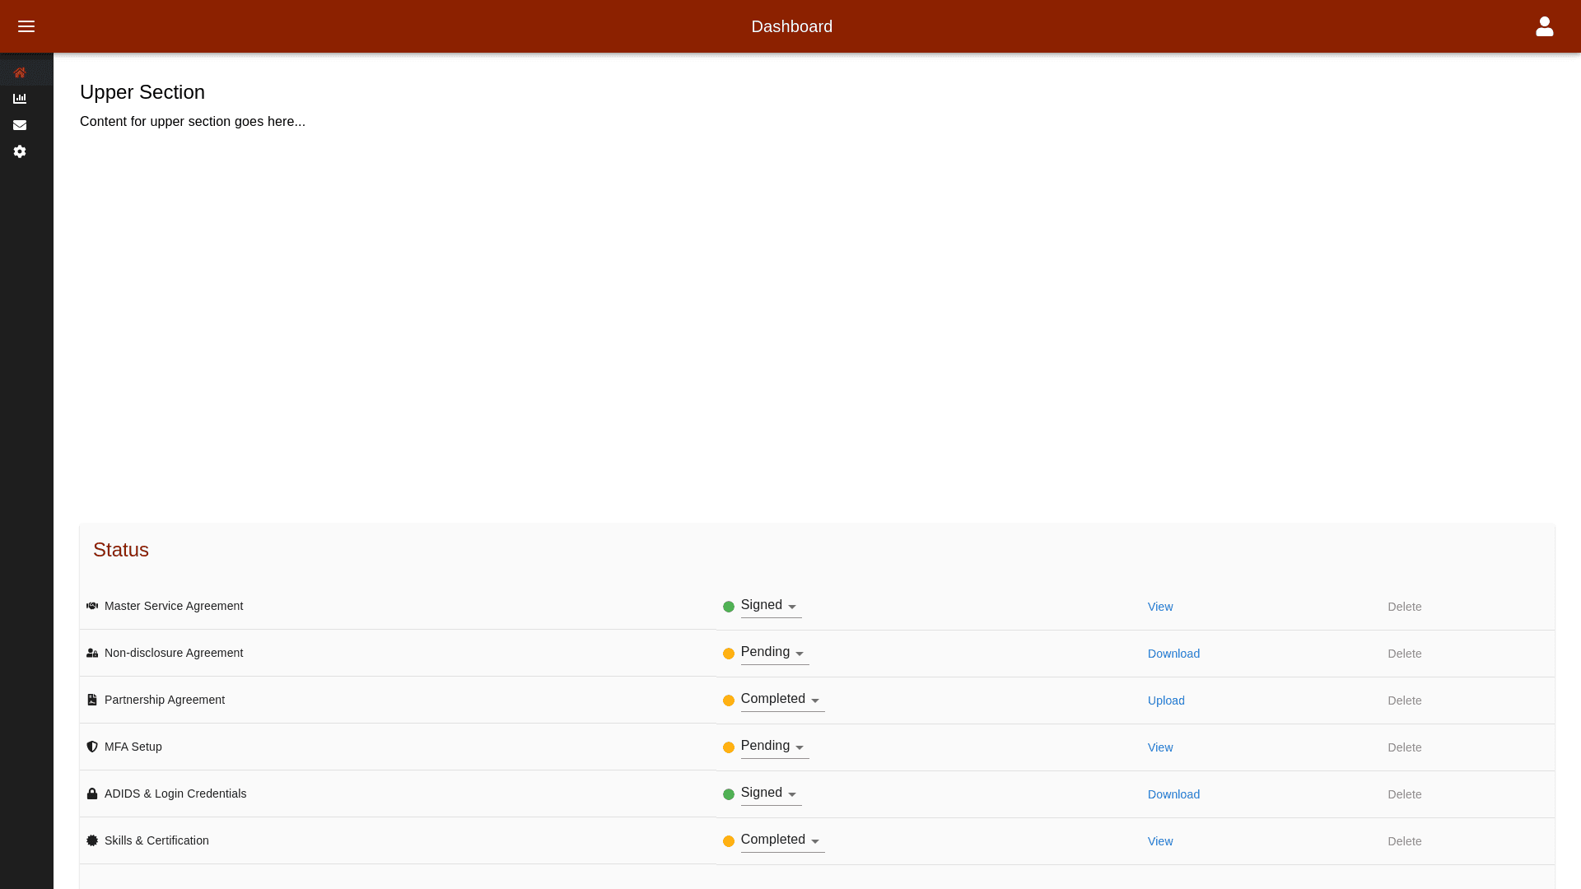
Task: Click the lock icon beside ADIDS & Login Credentials
Action: click(92, 794)
